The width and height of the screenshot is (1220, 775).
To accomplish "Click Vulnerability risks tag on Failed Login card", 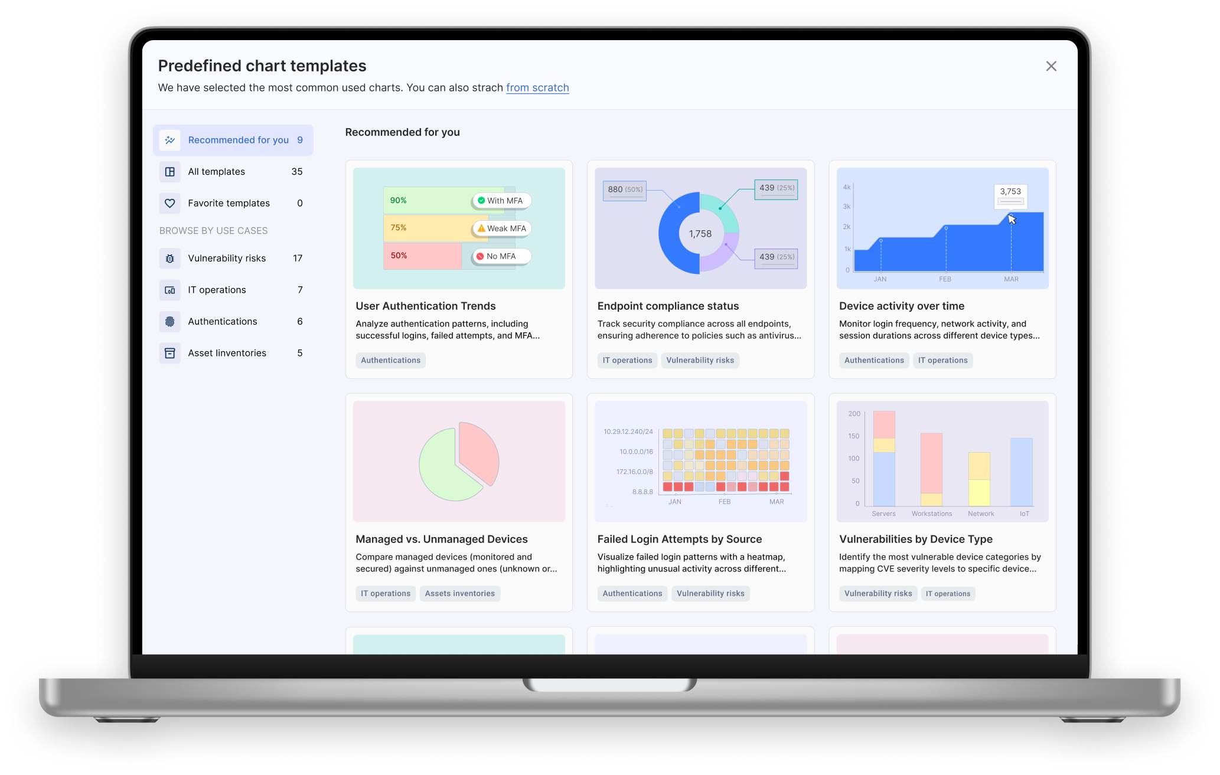I will click(x=710, y=593).
